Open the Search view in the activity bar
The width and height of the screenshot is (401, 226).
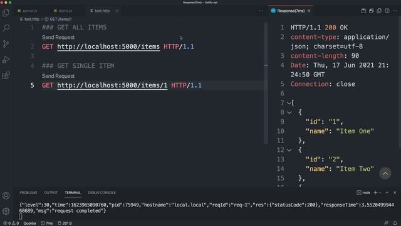pos(6,28)
